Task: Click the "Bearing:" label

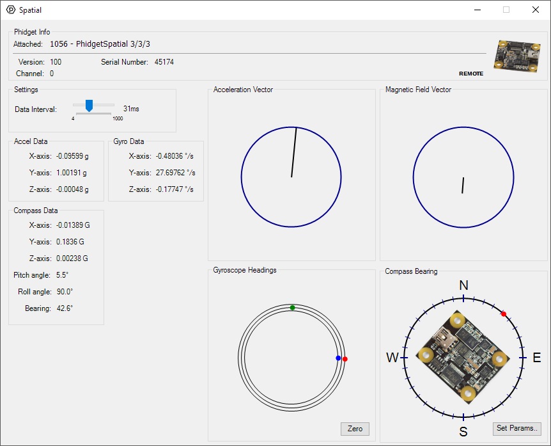Action: coord(38,308)
